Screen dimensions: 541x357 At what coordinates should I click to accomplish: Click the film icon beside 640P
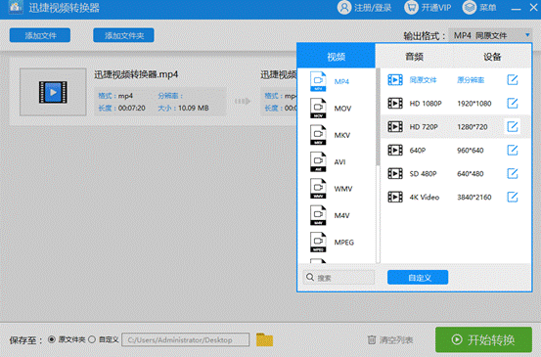tap(395, 150)
